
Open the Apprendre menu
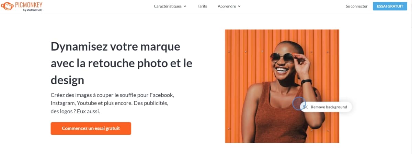(x=229, y=6)
